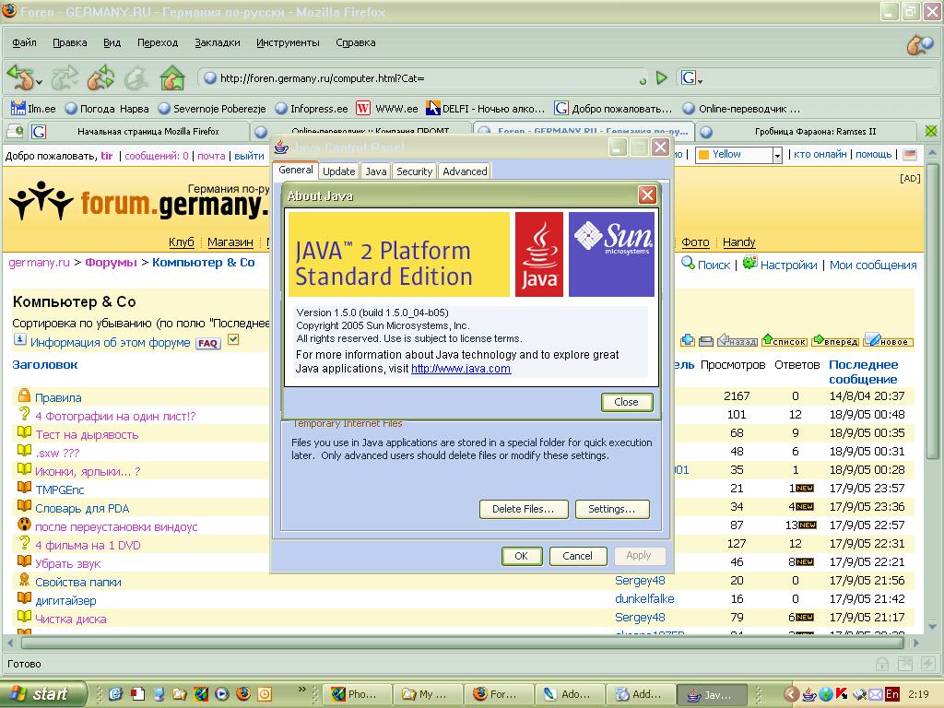Click OK in Java Control Panel
944x708 pixels.
tap(522, 556)
